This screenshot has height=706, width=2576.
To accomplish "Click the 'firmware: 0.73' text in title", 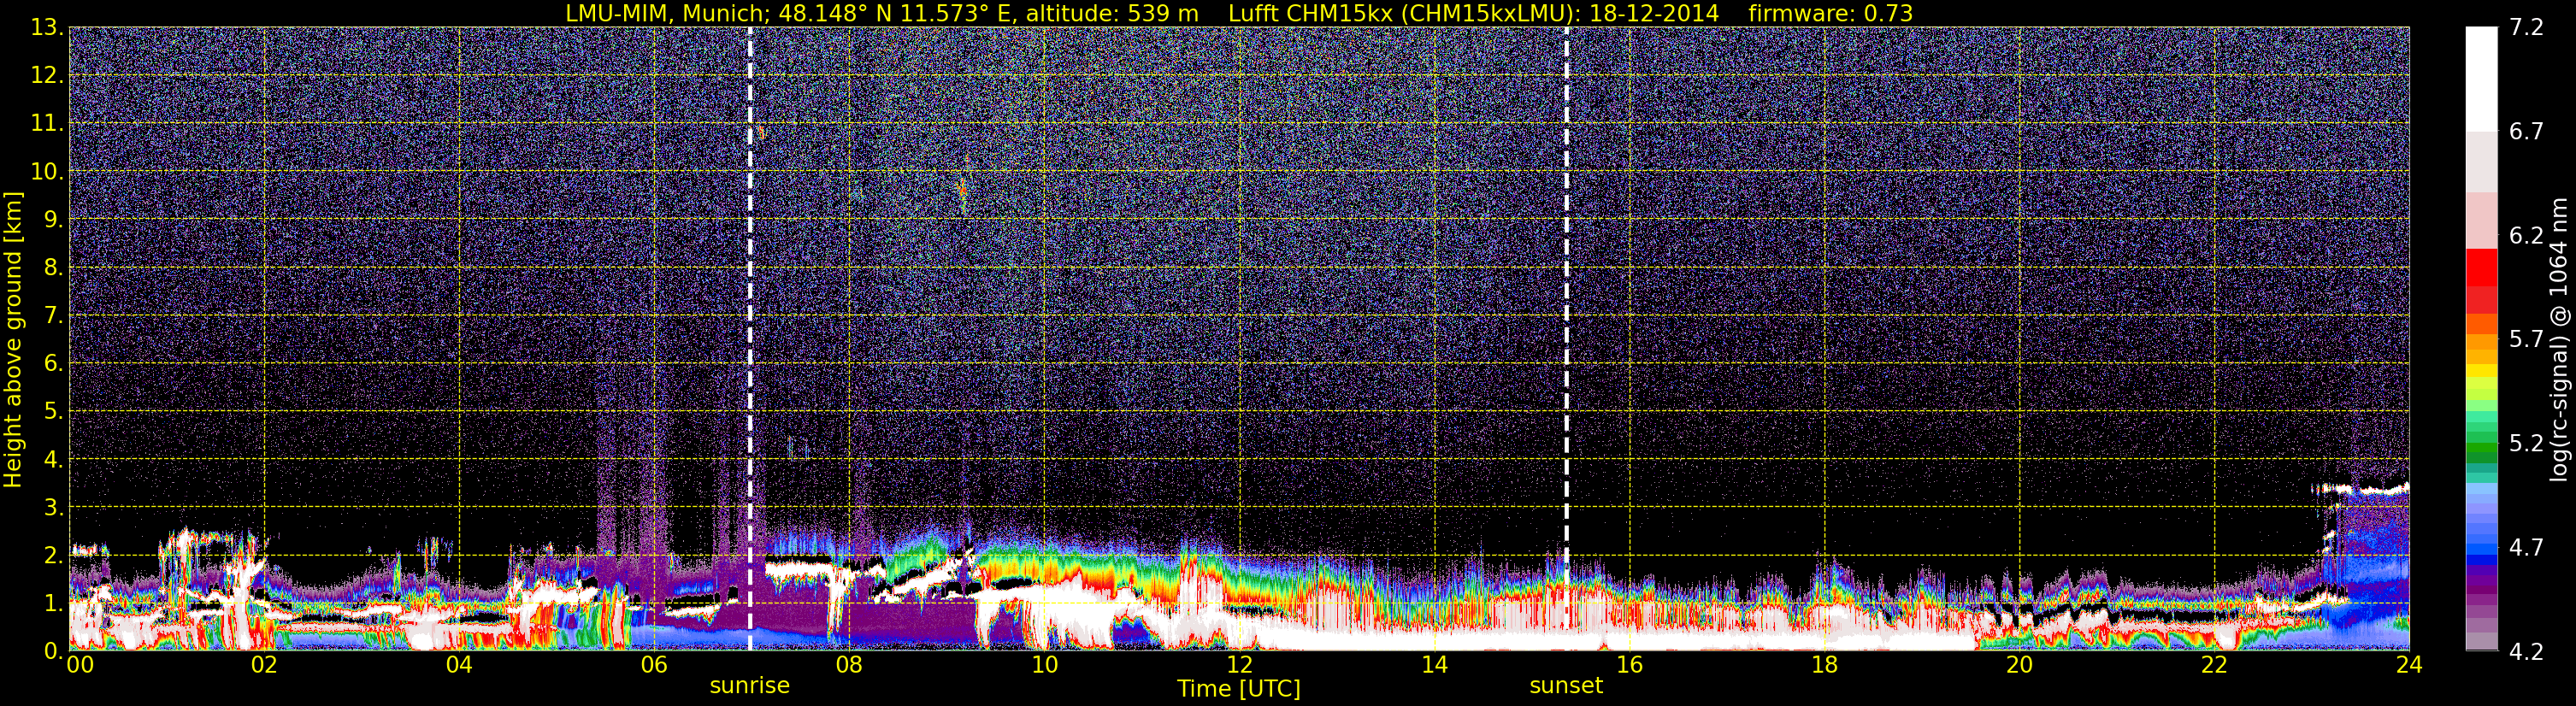I will [x=1830, y=13].
